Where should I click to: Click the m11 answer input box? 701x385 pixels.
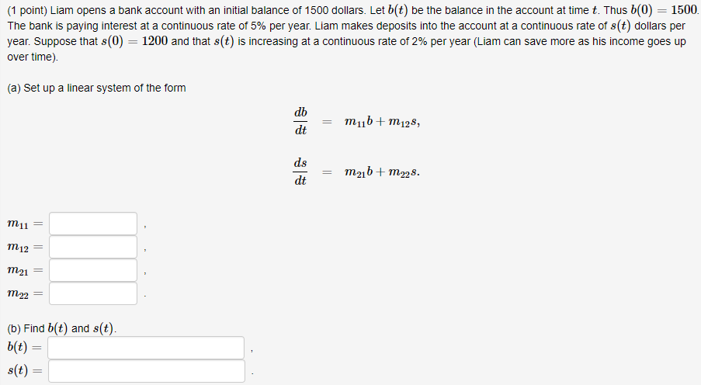(x=93, y=224)
